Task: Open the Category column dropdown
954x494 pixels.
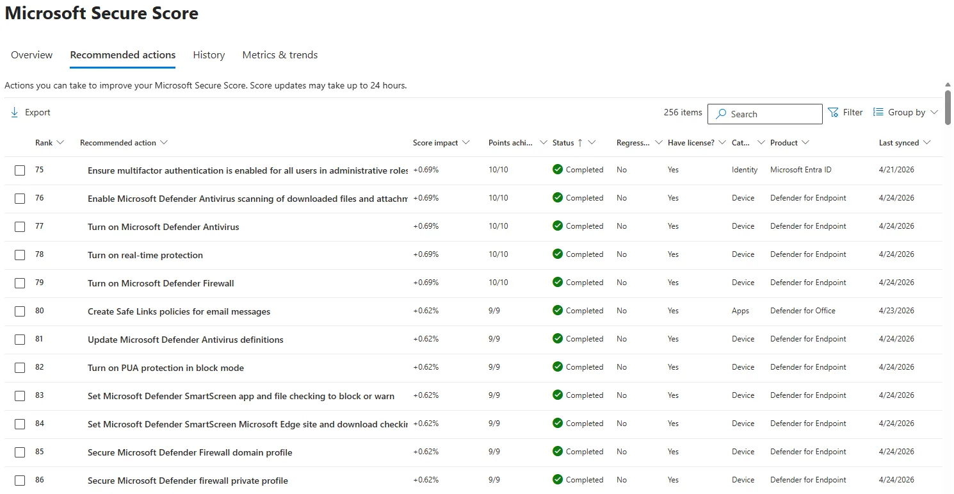Action: tap(761, 143)
